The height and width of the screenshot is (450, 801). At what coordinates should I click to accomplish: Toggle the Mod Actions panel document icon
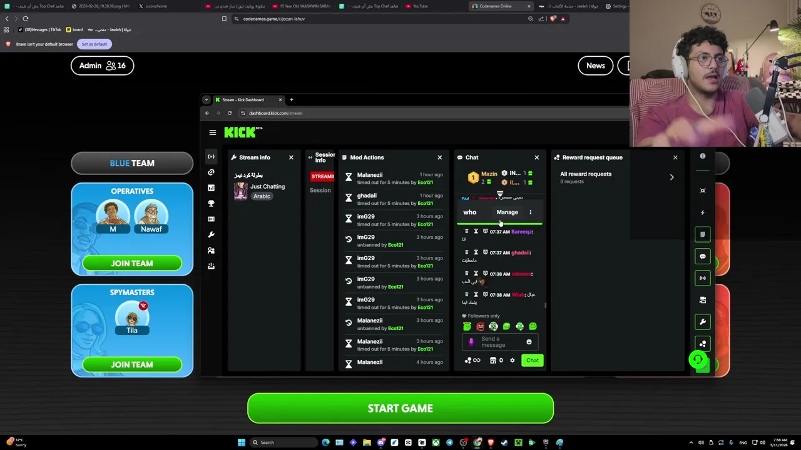tap(702, 234)
